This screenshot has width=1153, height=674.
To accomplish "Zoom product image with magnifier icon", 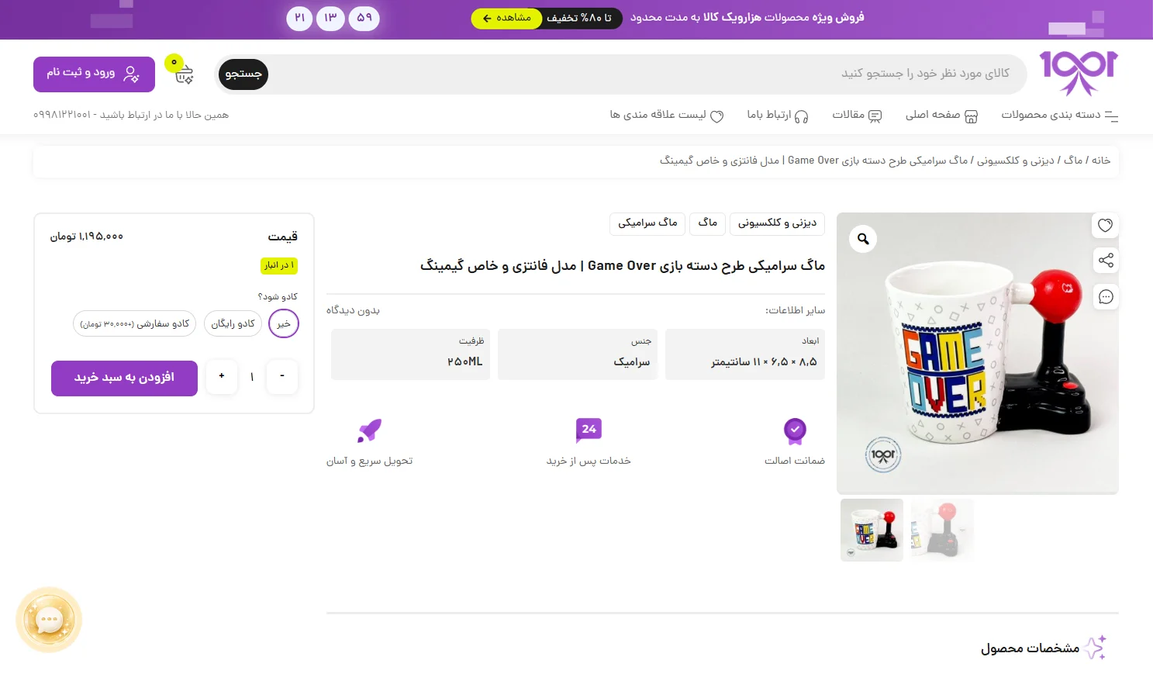I will pyautogui.click(x=863, y=239).
